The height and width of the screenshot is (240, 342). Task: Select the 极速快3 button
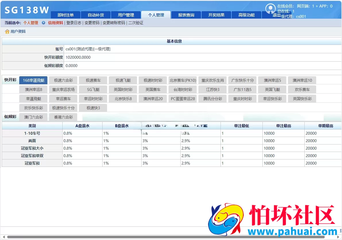point(93,108)
